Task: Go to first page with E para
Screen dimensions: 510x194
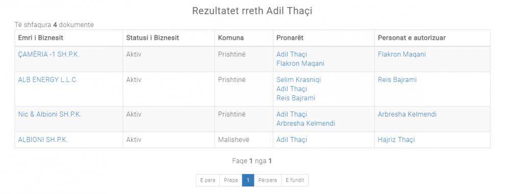Action: coord(208,180)
